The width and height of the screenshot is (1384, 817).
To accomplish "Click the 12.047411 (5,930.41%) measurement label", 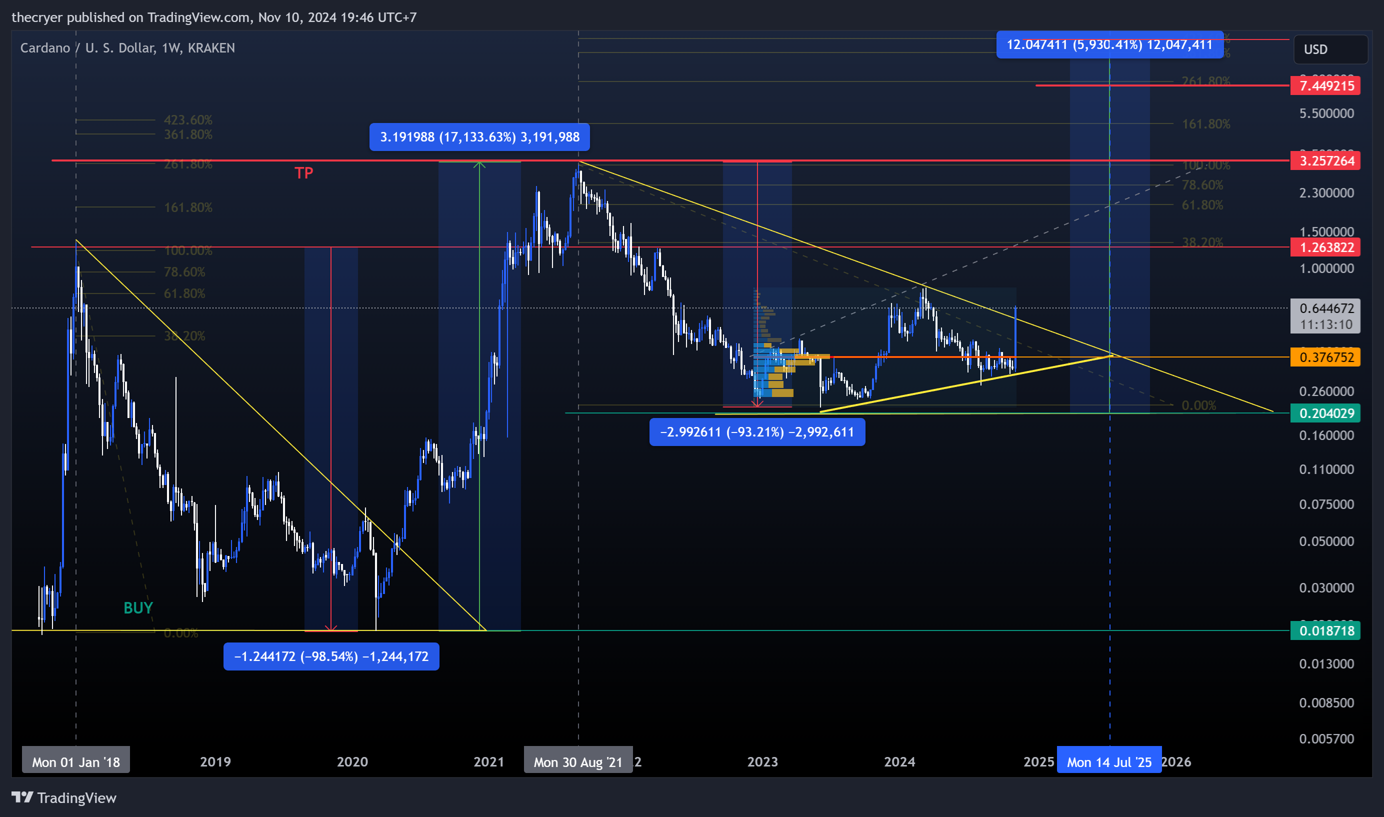I will coord(1110,44).
